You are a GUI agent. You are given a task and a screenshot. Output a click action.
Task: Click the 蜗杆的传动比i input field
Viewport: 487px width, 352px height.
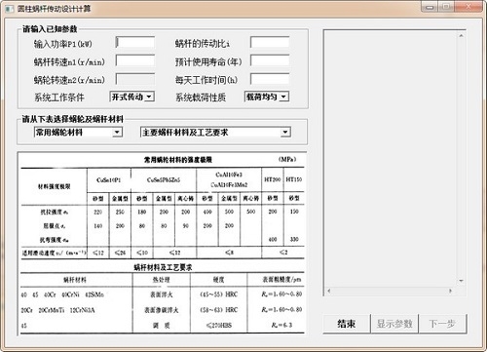coord(270,43)
